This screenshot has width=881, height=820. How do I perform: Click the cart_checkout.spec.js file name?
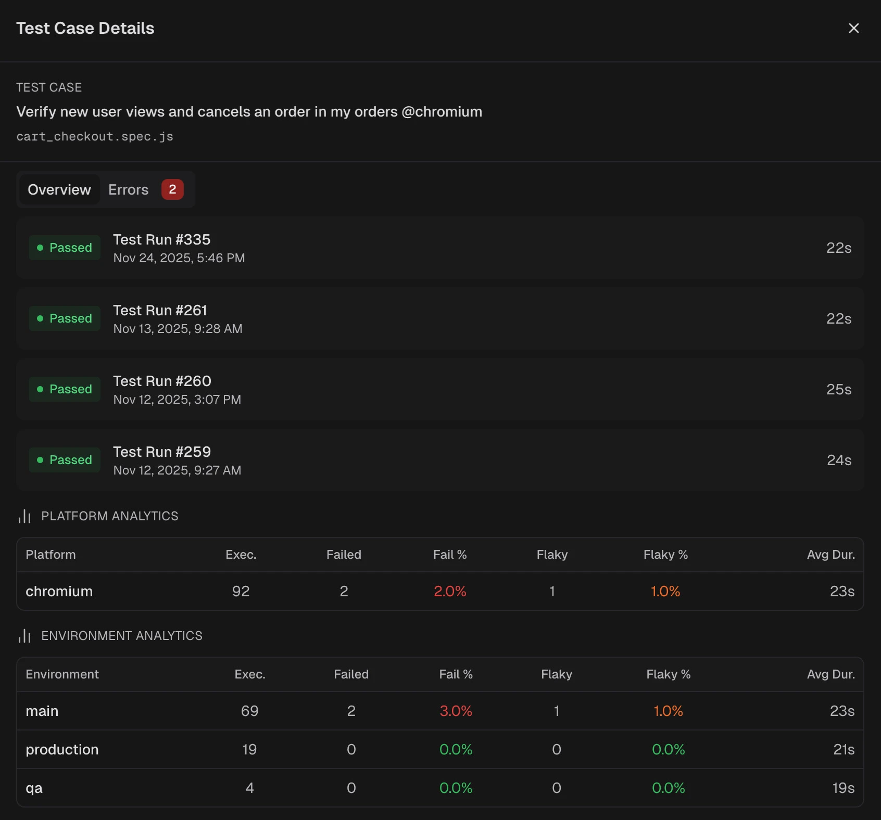tap(94, 136)
